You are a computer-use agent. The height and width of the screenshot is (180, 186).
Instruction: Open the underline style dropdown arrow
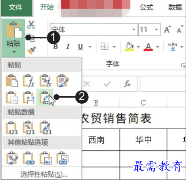pos(90,47)
